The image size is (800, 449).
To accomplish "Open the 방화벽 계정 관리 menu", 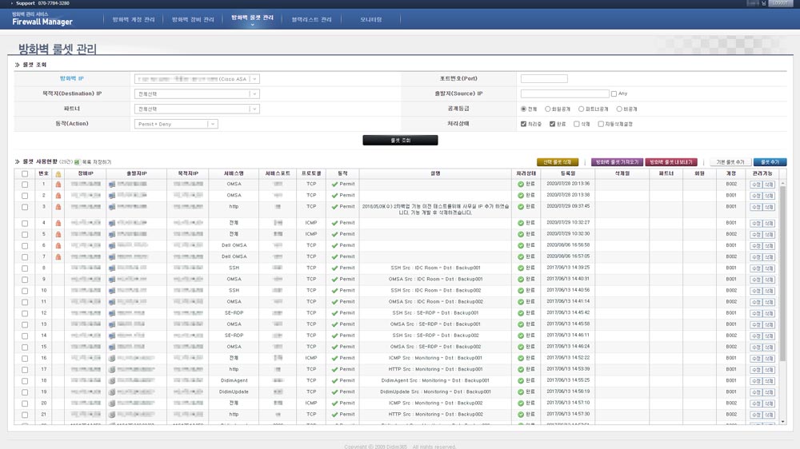I will [133, 19].
